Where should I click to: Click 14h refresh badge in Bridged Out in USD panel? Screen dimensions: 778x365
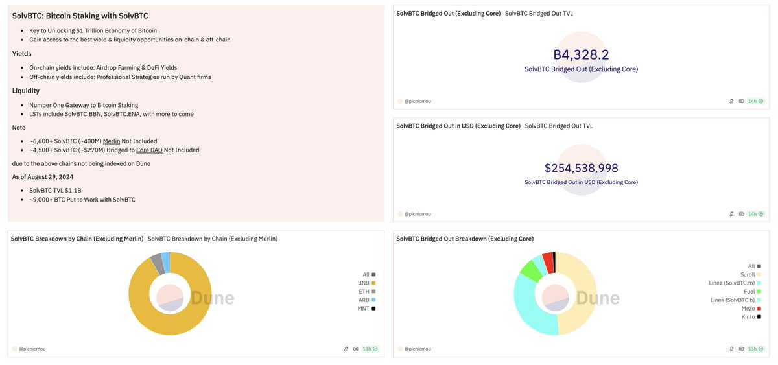tap(756, 213)
